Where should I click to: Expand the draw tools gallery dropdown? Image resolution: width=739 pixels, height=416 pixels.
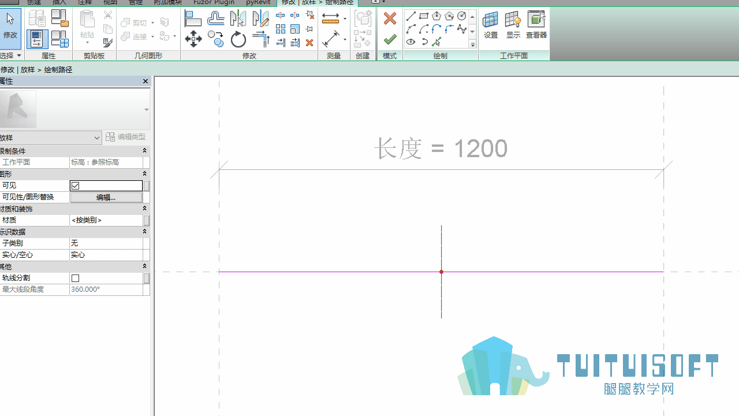(472, 44)
